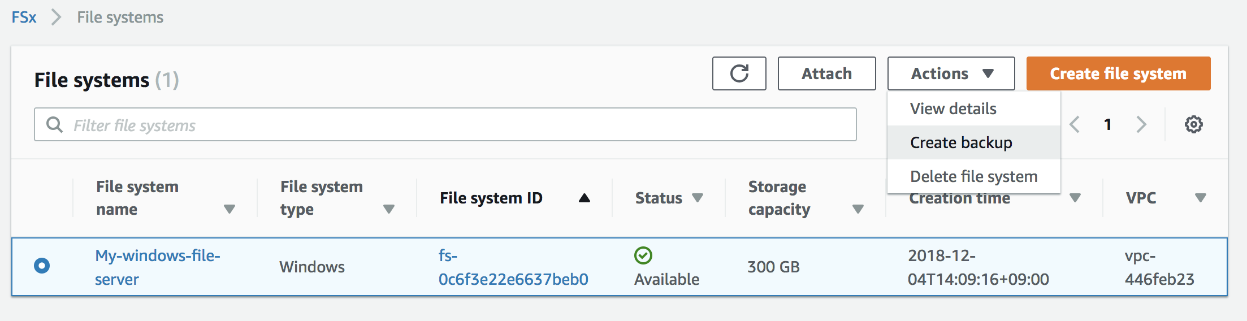
Task: Sort by Storage capacity arrow
Action: (858, 209)
